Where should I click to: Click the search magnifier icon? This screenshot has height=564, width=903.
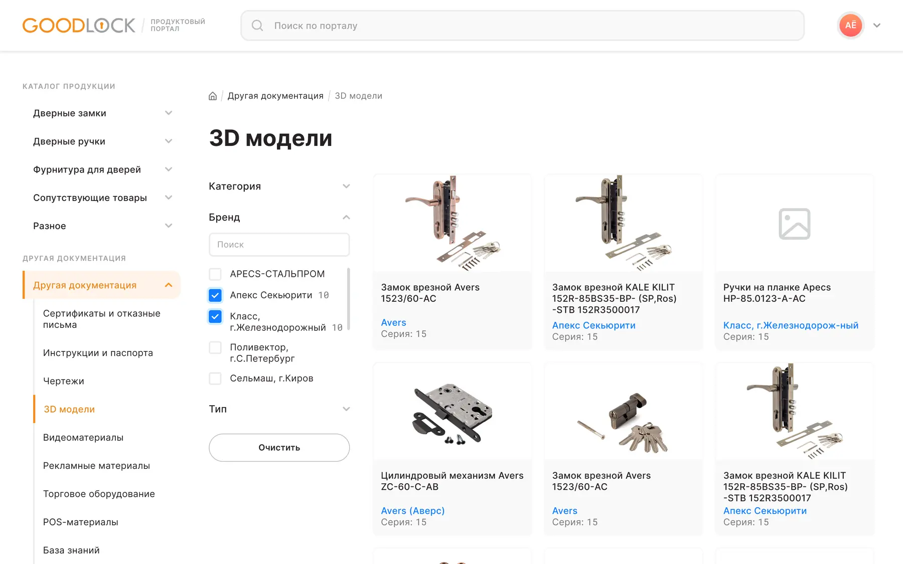[257, 26]
